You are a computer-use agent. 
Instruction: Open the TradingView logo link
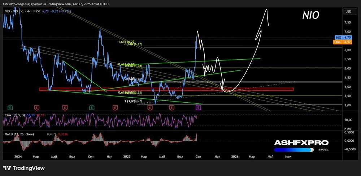coord(24,168)
